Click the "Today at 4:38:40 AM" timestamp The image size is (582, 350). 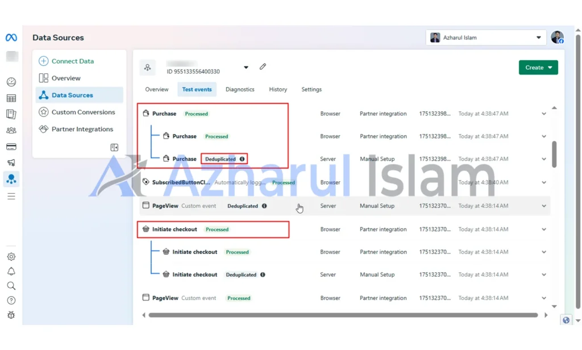(483, 182)
